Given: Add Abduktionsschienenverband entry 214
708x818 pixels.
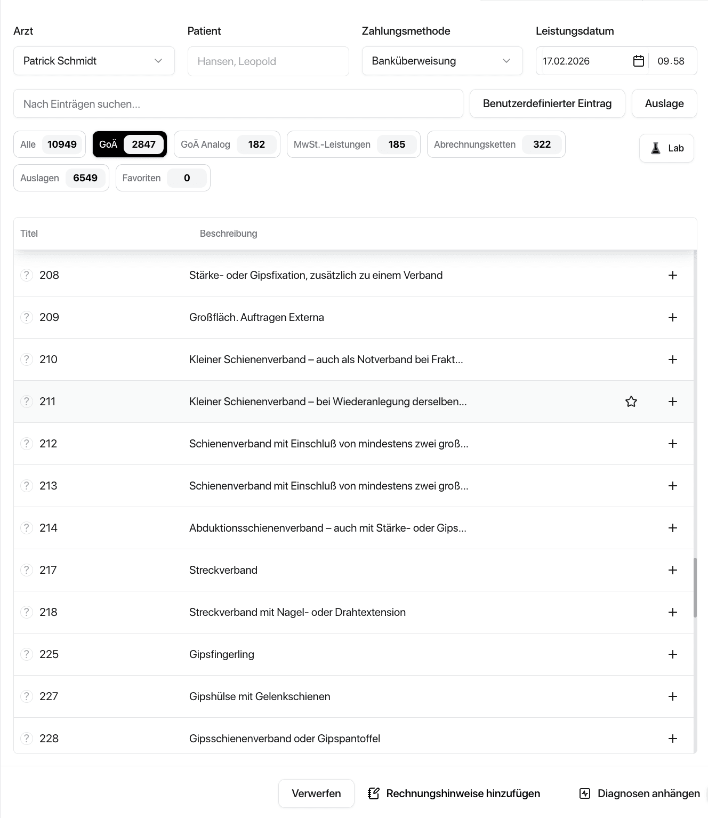Looking at the screenshot, I should 673,528.
